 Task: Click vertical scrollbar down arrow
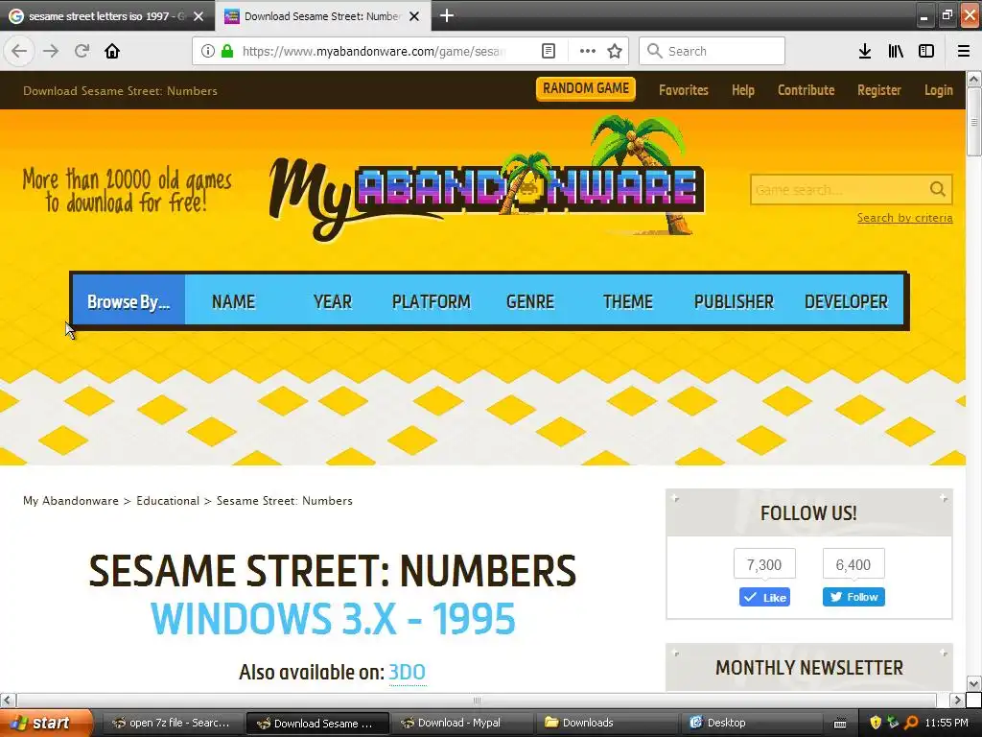974,682
